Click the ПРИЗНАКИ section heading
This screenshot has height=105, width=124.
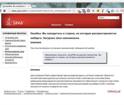[36, 43]
